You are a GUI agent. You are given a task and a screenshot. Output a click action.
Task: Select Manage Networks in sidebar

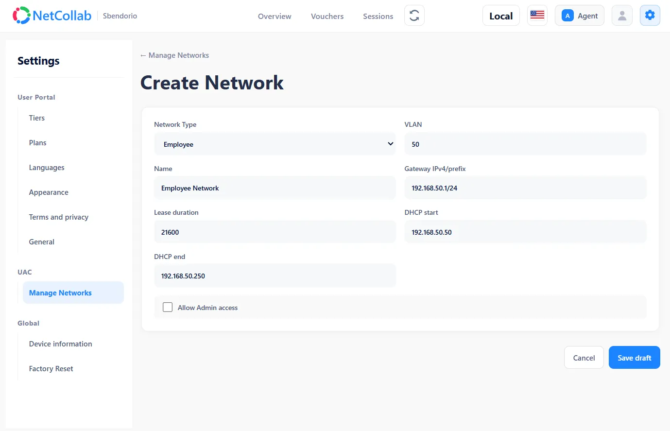pos(73,293)
